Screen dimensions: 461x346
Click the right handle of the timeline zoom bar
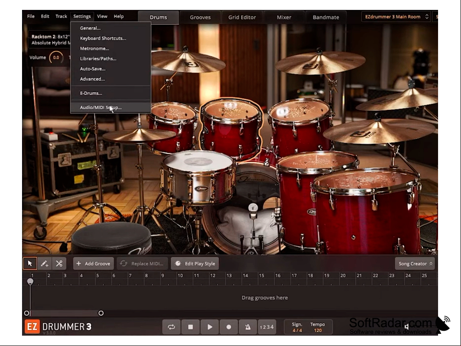101,313
